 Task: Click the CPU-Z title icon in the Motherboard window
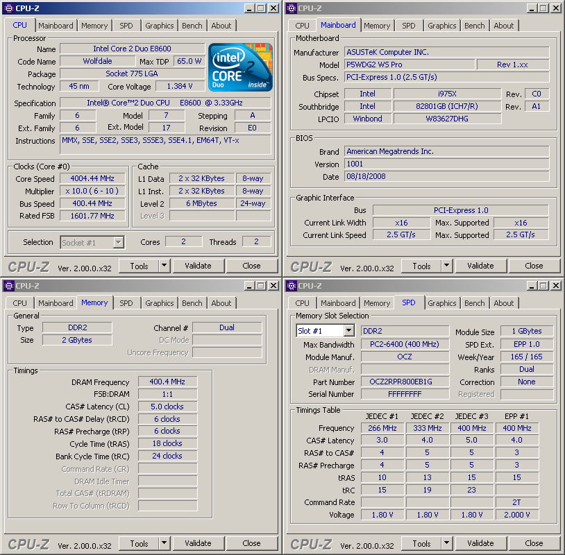tap(291, 8)
